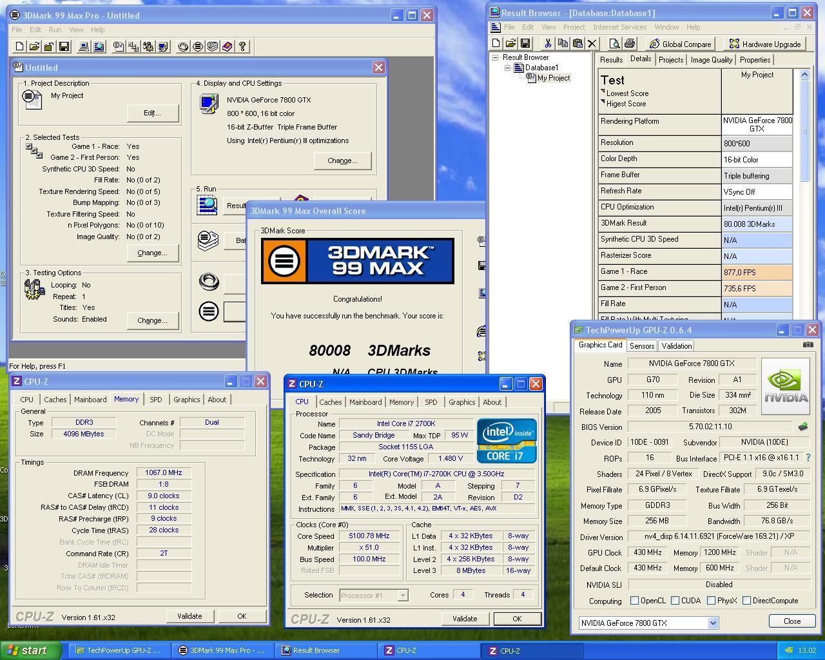Click Edit... button in Project Description

[152, 113]
